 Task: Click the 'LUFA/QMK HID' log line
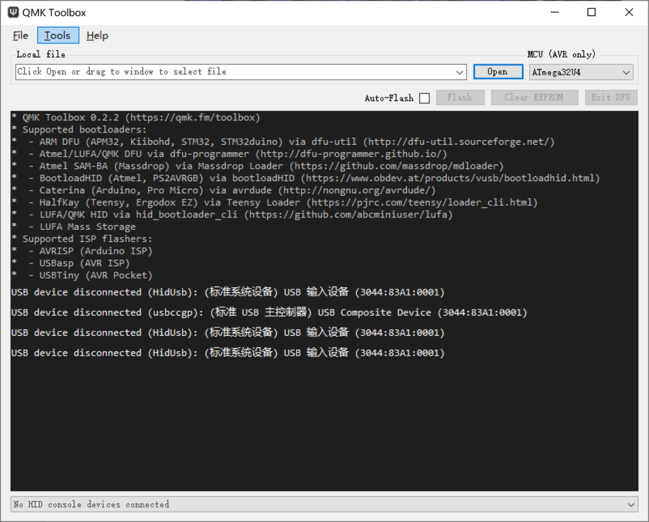pyautogui.click(x=232, y=214)
